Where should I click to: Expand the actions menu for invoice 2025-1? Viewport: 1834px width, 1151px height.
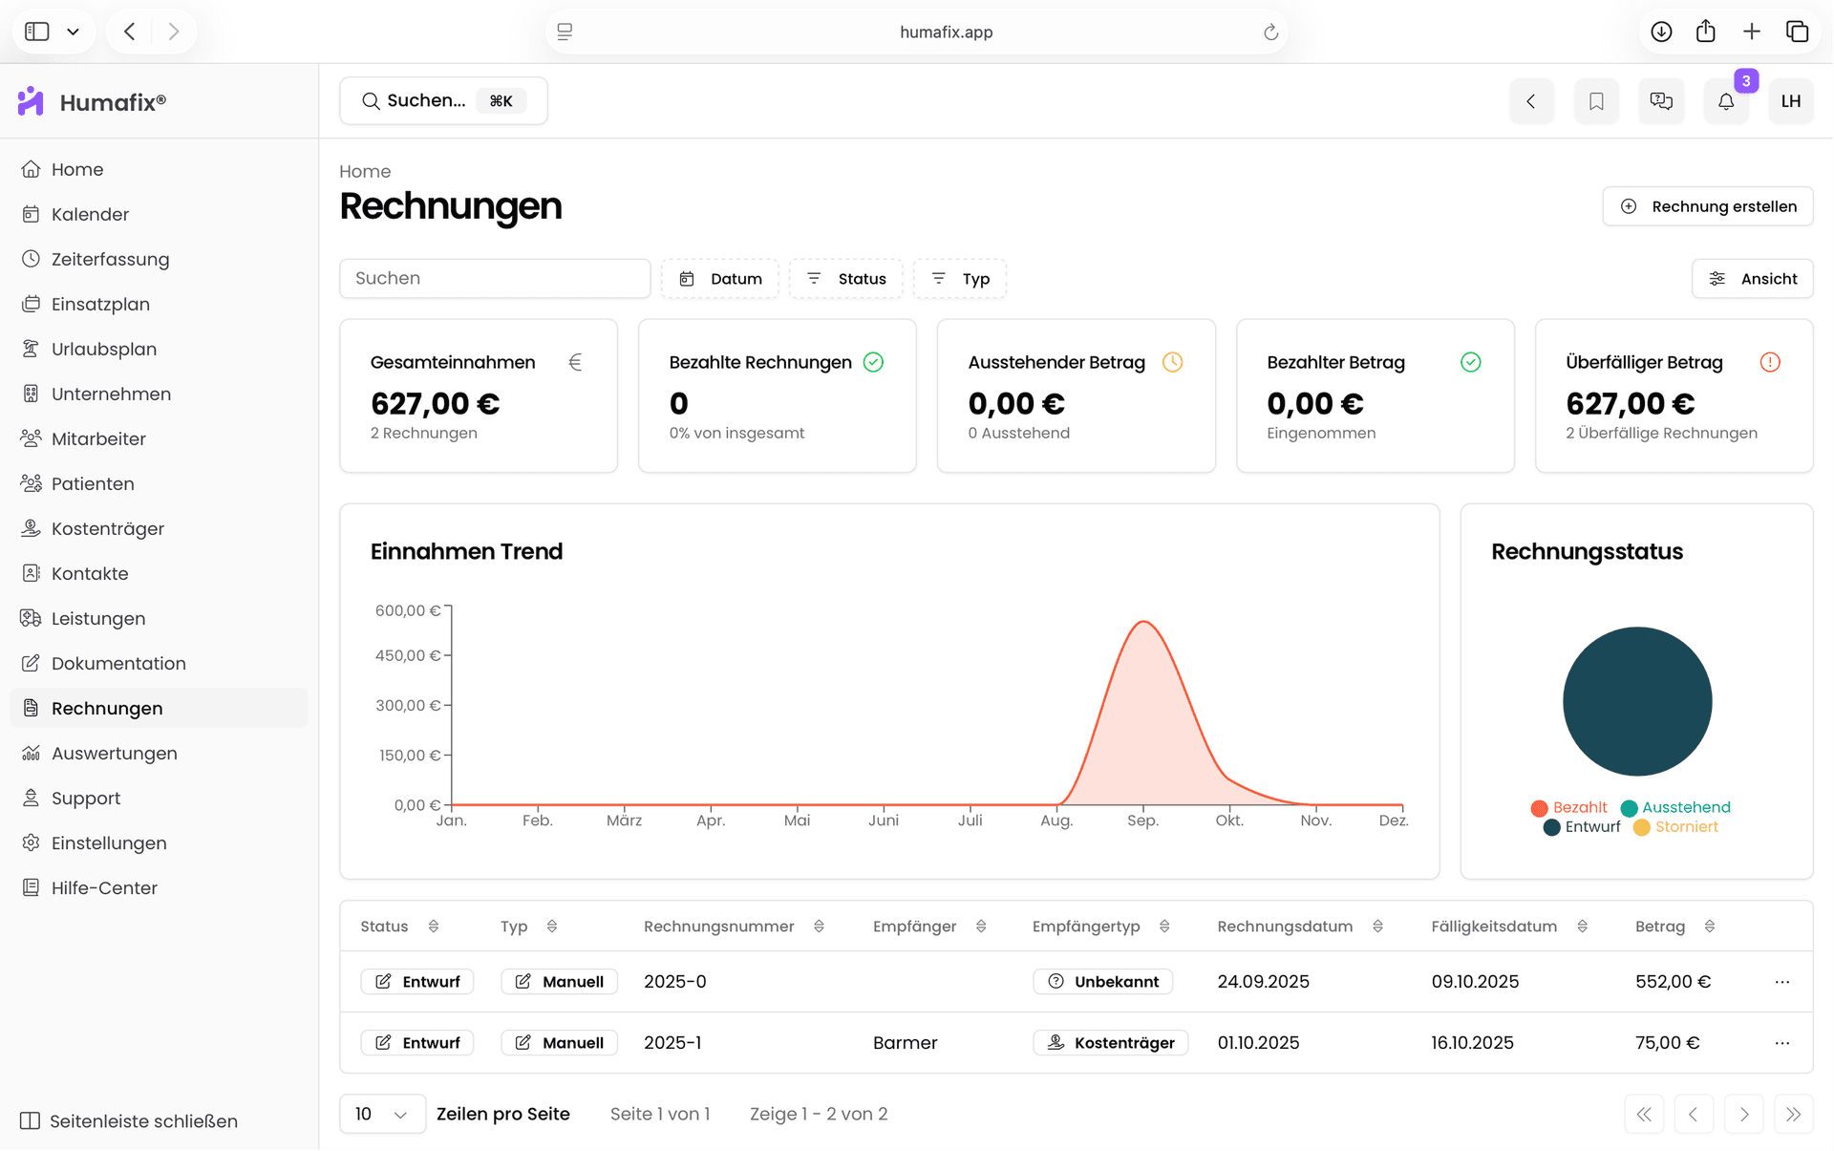tap(1781, 1042)
